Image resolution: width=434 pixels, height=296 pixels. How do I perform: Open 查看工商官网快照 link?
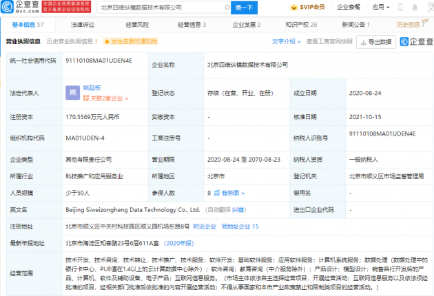tap(329, 41)
